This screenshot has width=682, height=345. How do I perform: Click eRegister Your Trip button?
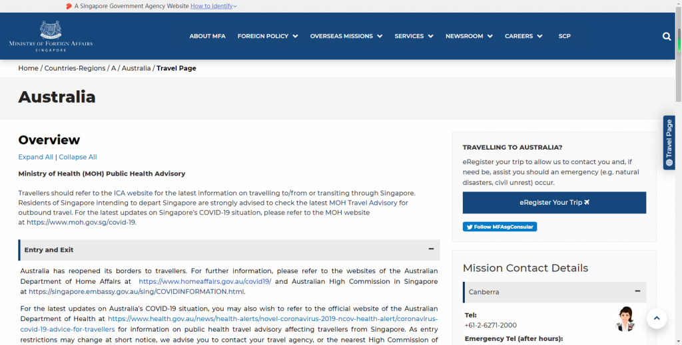pyautogui.click(x=554, y=203)
